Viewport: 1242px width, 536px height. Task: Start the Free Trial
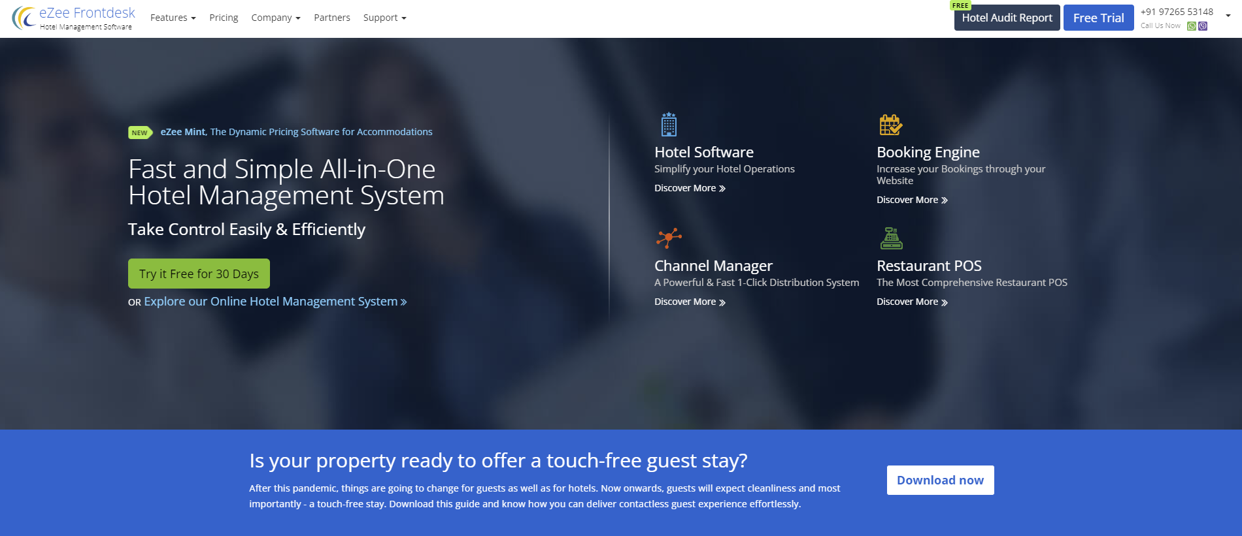coord(1098,18)
